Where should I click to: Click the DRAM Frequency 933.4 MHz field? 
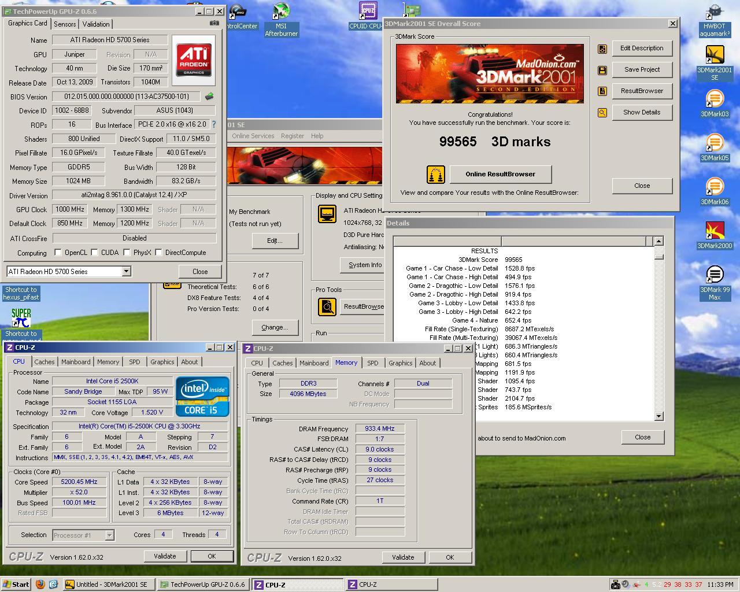[x=380, y=429]
